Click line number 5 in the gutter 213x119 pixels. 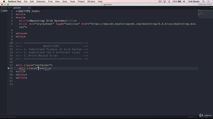point(12,24)
